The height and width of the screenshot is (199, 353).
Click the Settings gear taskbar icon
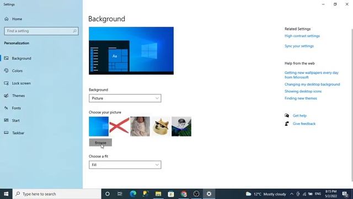[x=209, y=194]
